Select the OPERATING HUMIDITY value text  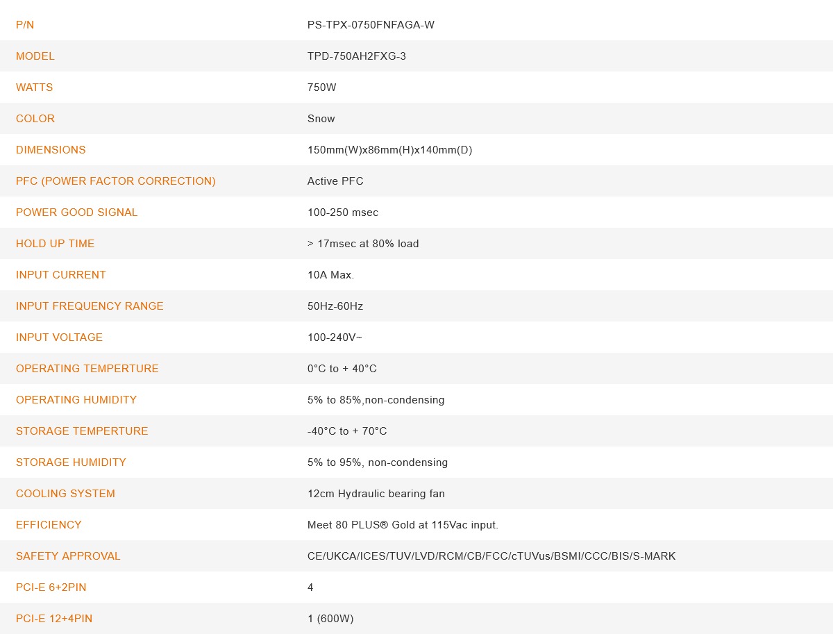376,400
